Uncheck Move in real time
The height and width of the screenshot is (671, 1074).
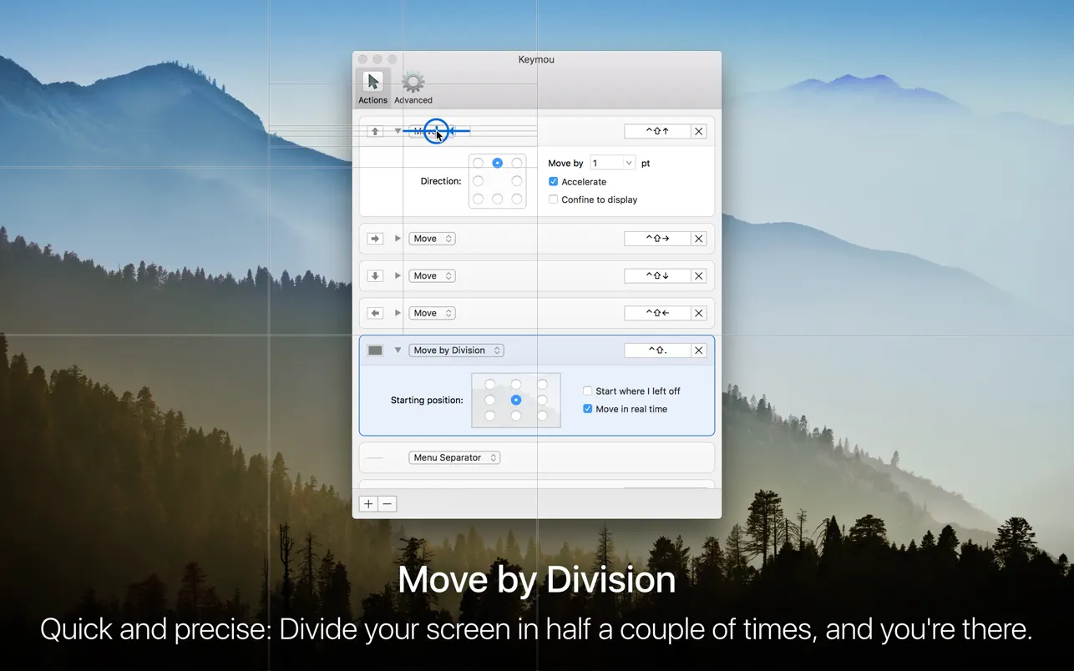588,409
